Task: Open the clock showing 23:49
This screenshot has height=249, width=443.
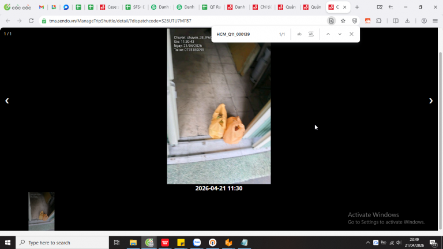Action: tap(414, 243)
